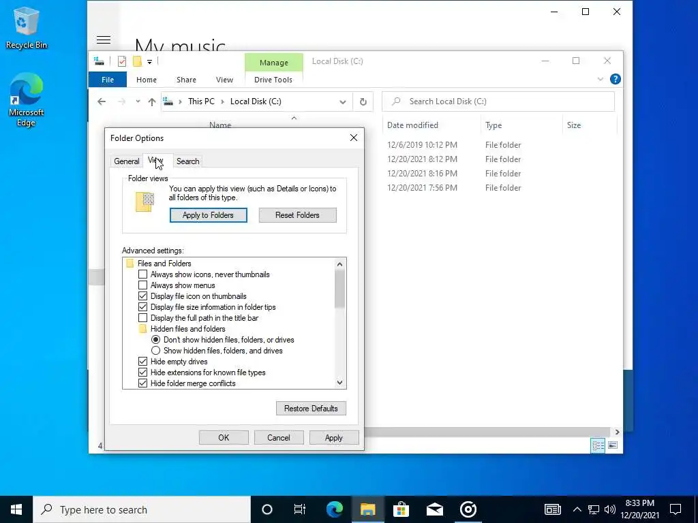This screenshot has height=523, width=698.
Task: Collapse the ribbon with the chevron
Action: tap(600, 79)
